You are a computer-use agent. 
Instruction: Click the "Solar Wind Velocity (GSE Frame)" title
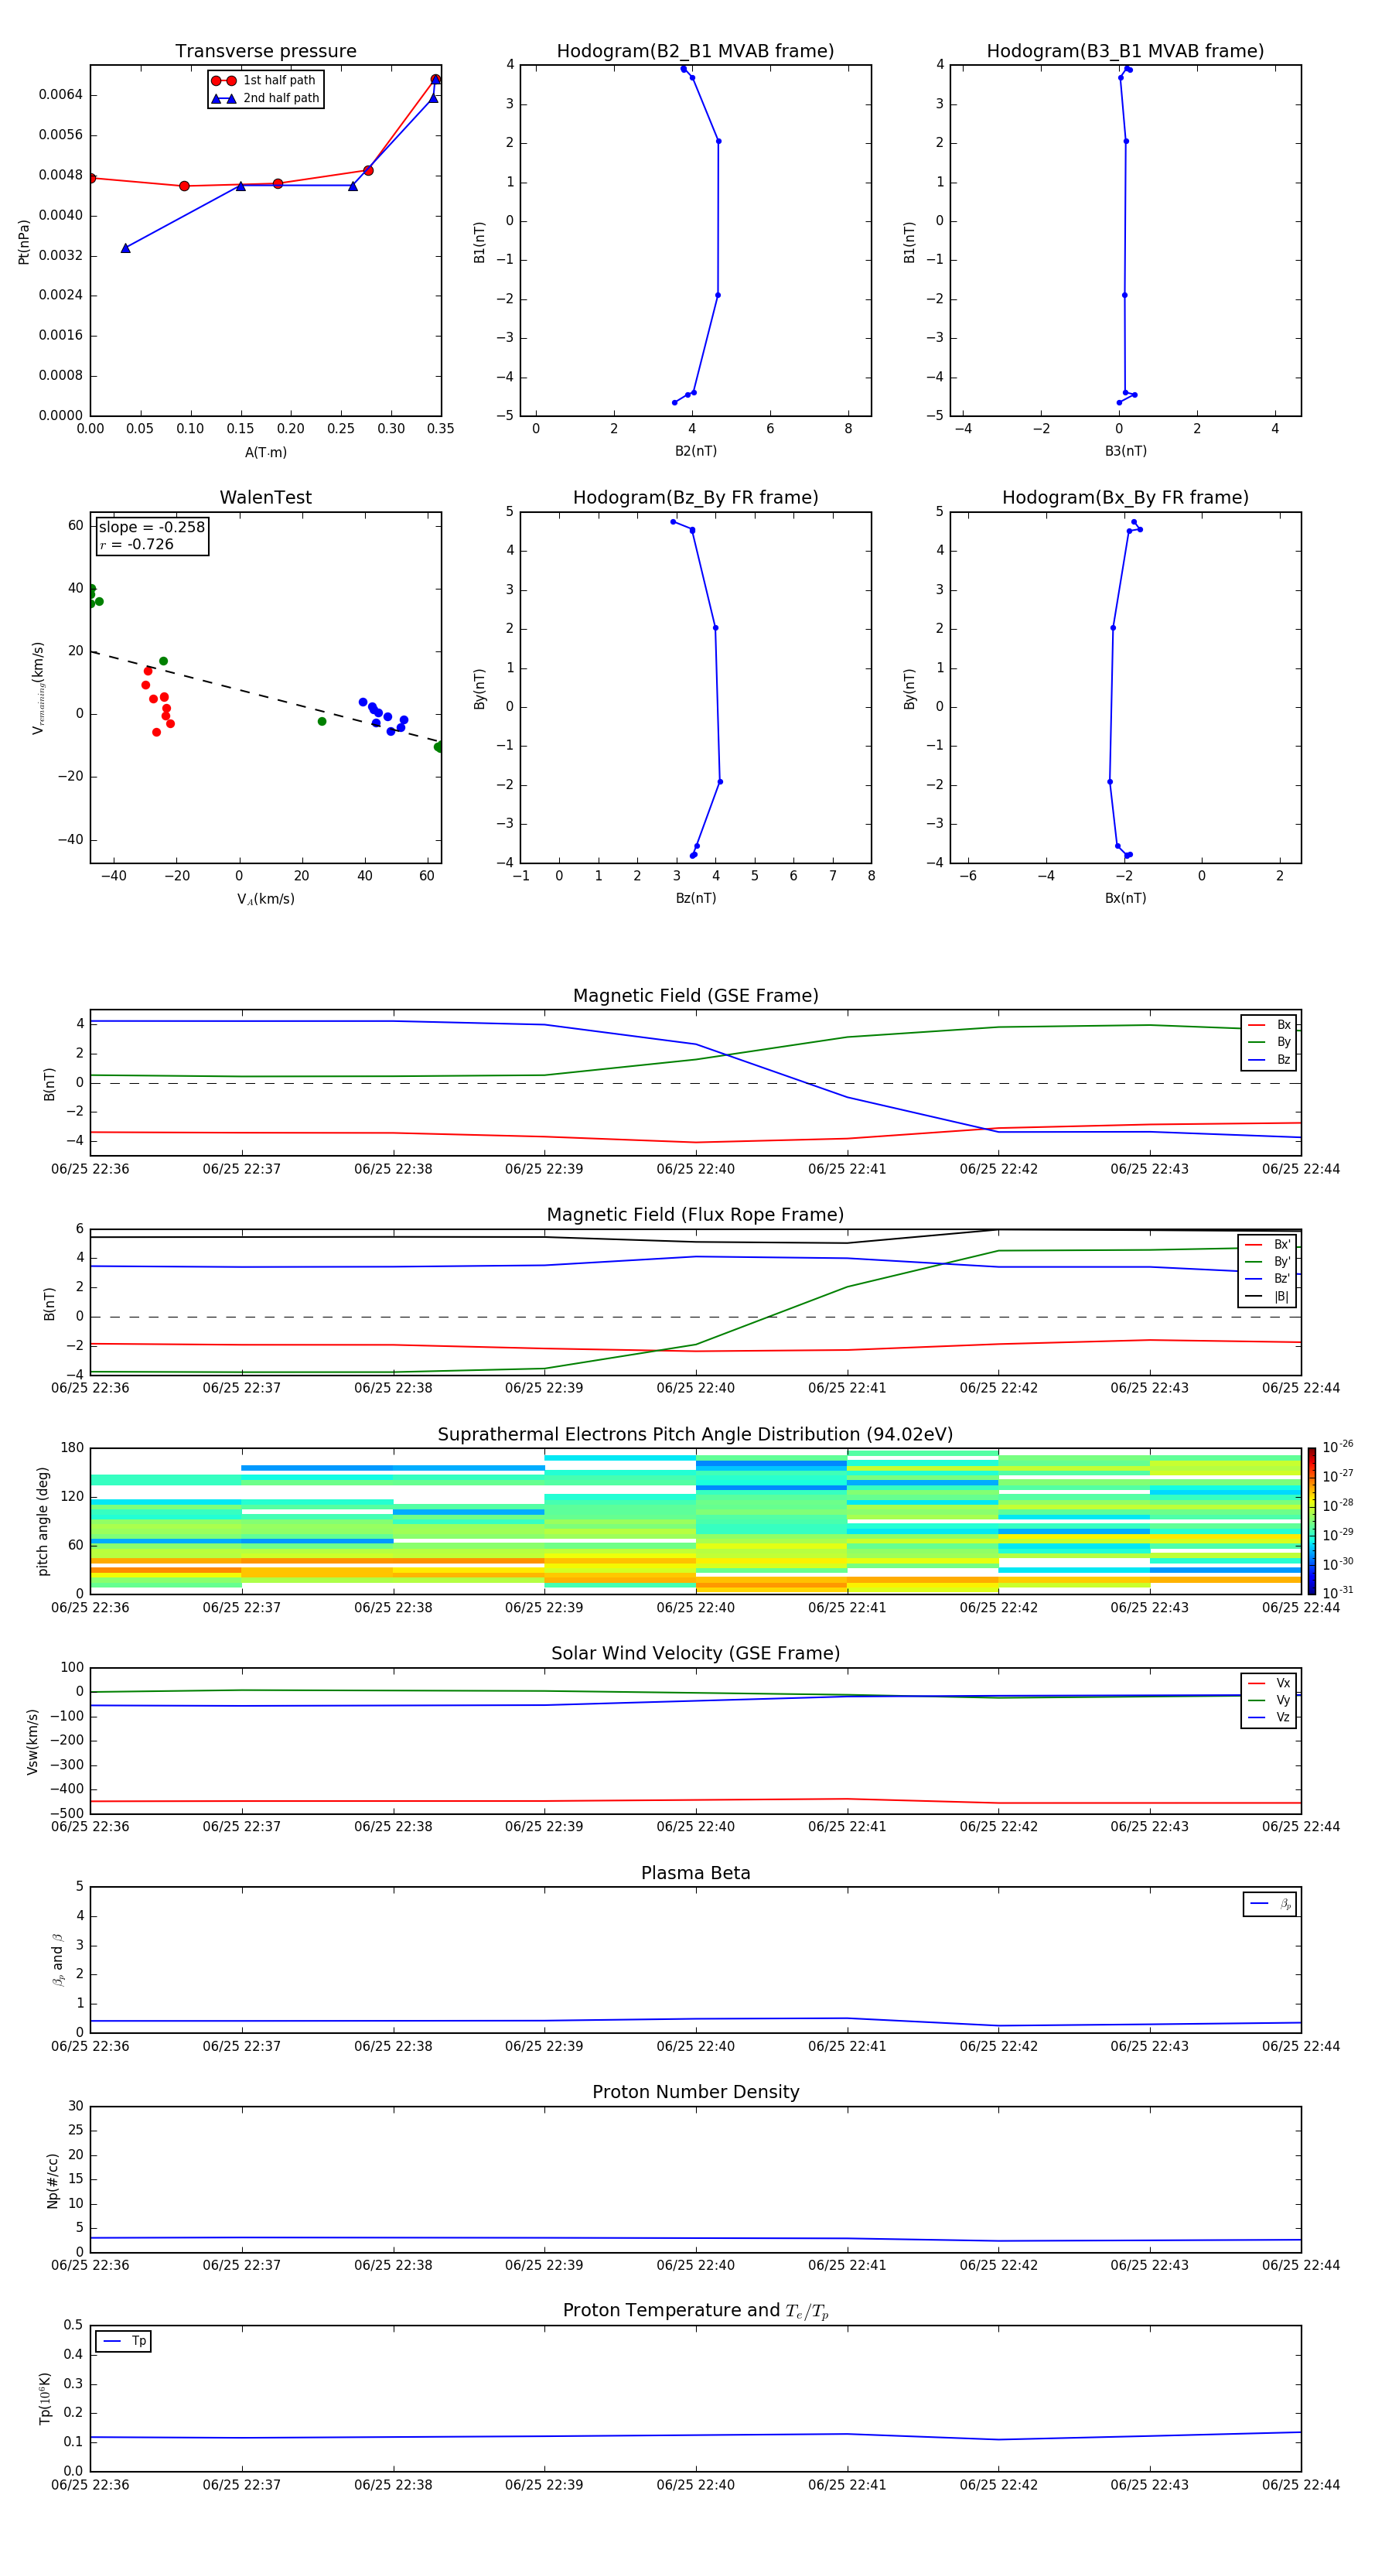(x=695, y=1654)
